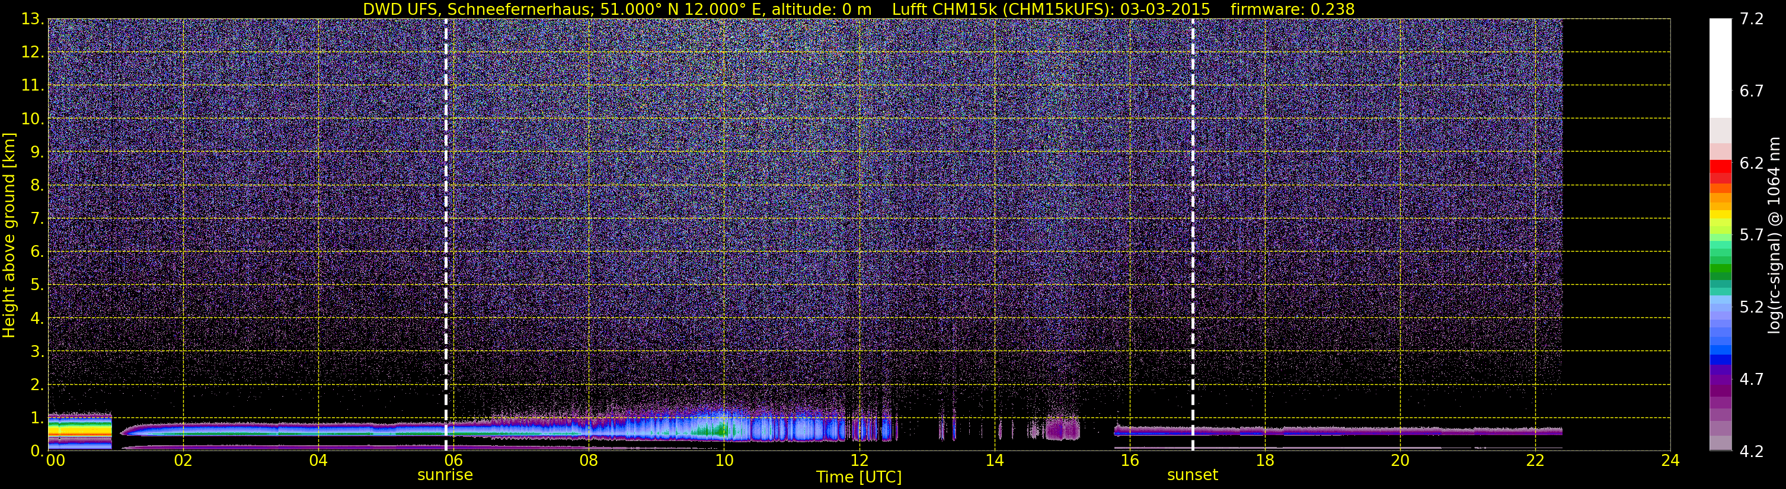Screen dimensions: 1786x489
Task: Click height axis tick '4.'
Action: (x=37, y=318)
